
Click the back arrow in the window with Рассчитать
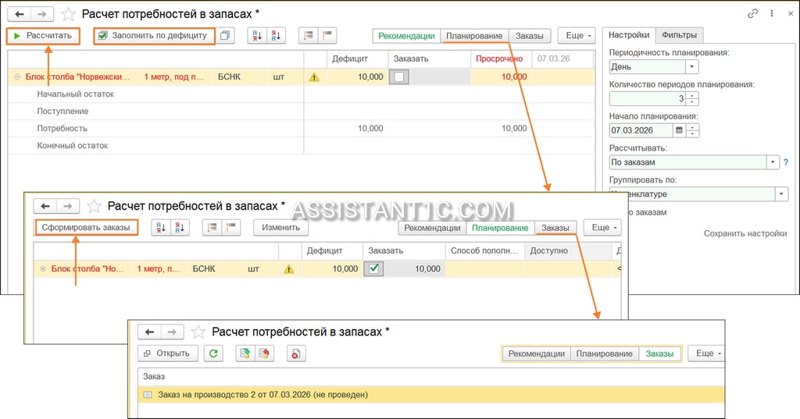pyautogui.click(x=20, y=14)
